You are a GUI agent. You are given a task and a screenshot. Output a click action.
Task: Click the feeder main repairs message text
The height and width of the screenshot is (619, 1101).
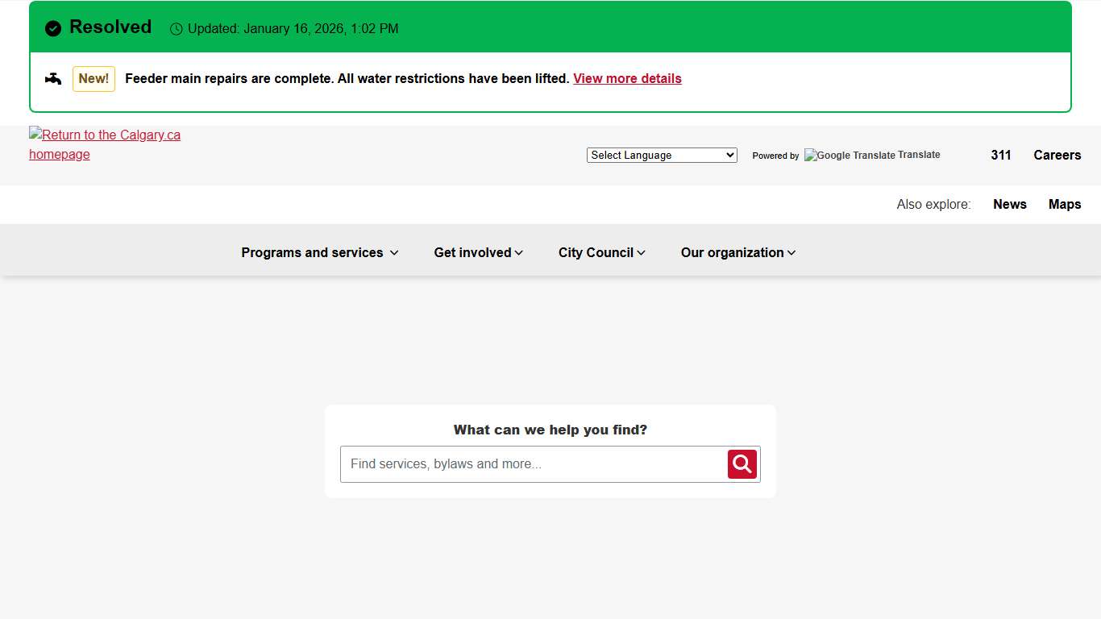[x=347, y=79]
